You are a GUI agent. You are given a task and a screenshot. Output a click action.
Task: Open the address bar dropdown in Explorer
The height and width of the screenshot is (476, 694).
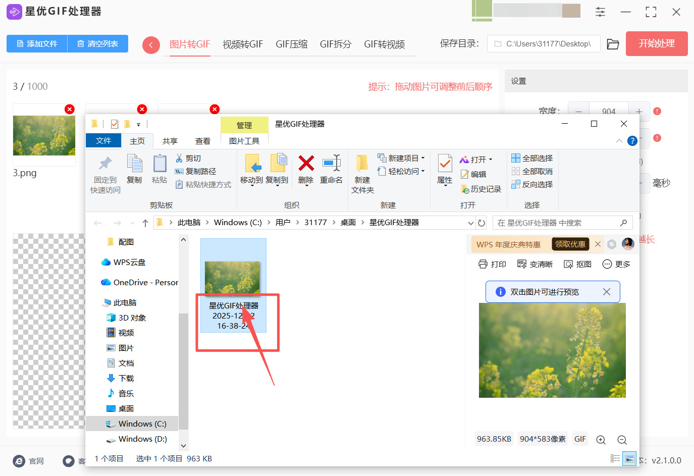(x=471, y=222)
